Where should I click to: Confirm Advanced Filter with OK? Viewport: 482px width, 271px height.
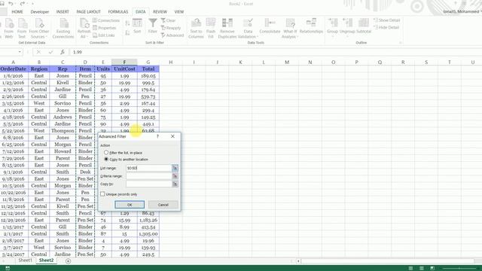point(130,205)
